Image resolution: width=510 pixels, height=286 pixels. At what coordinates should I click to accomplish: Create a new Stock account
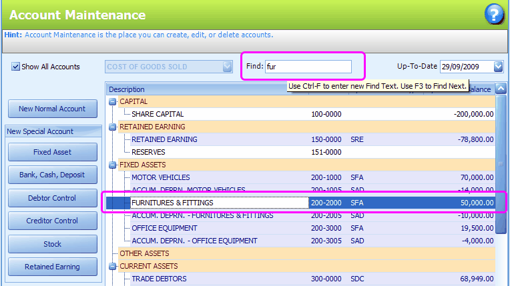(x=52, y=244)
